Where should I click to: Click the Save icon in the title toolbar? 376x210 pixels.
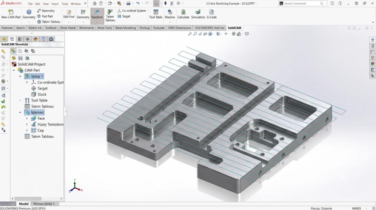119,3
